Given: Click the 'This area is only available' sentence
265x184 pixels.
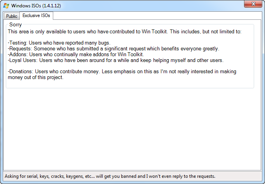Looking at the screenshot, I should point(125,32).
